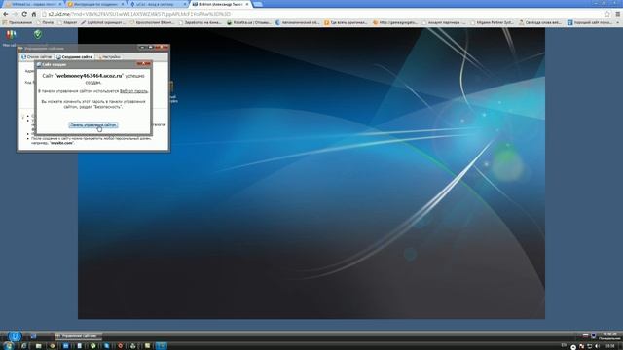Viewport: 623px width, 350px height.
Task: Switch to the 'Список сайтов' tab
Action: pos(37,57)
